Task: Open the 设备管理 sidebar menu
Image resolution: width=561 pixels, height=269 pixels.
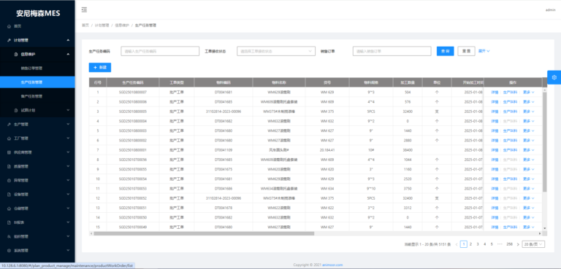Action: pos(37,195)
